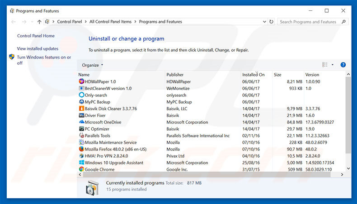Sort by the Installed On column header

[253, 75]
